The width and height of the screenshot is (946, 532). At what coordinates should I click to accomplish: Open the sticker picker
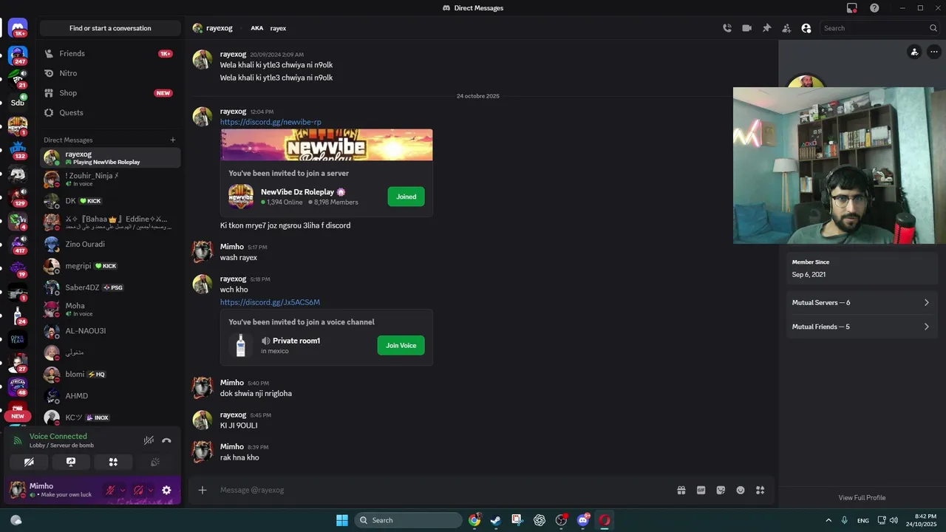click(x=721, y=490)
